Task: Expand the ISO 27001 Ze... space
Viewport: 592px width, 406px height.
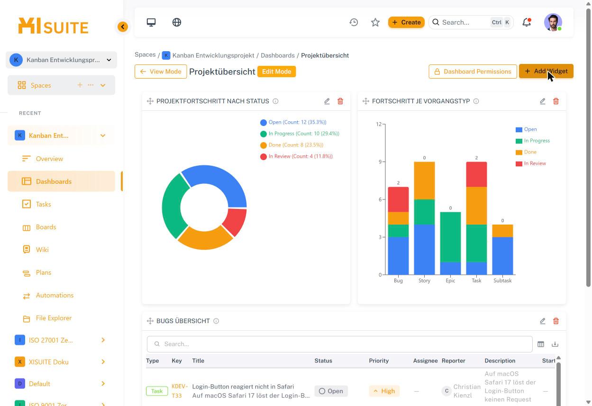Action: click(x=103, y=340)
